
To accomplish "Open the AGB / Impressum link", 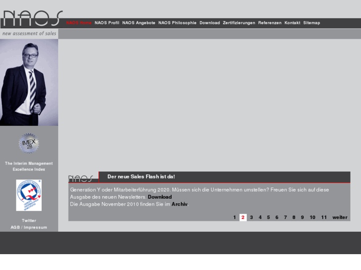I will click(29, 227).
